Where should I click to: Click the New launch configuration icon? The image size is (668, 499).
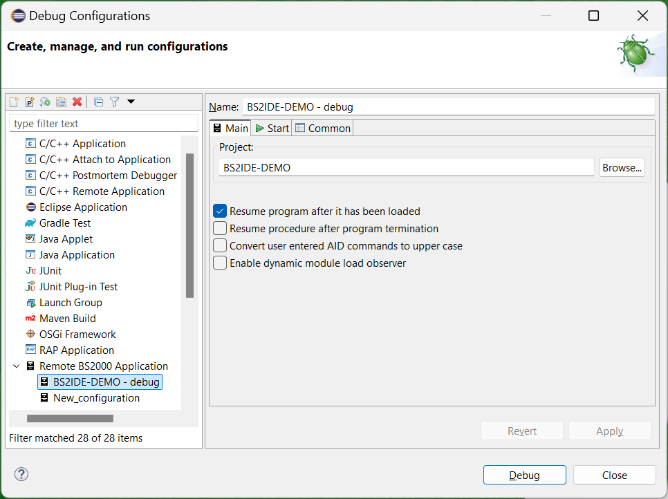[14, 102]
